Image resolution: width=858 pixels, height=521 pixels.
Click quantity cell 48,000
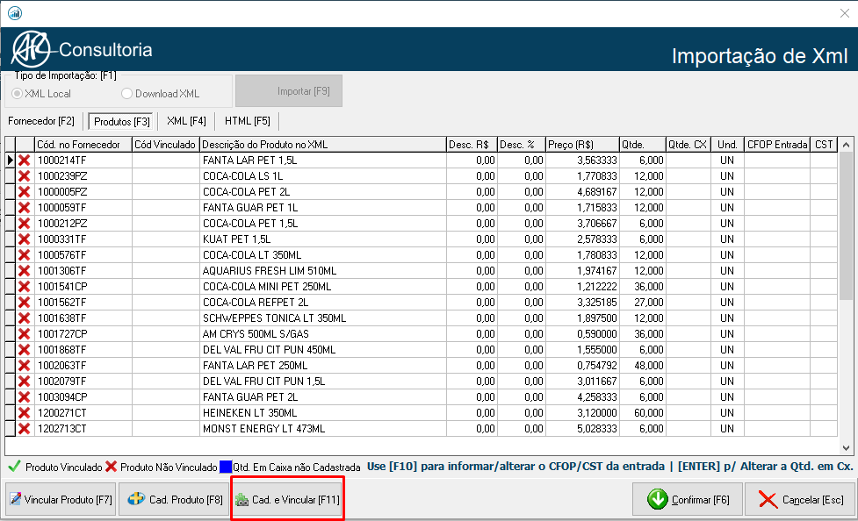coord(643,365)
